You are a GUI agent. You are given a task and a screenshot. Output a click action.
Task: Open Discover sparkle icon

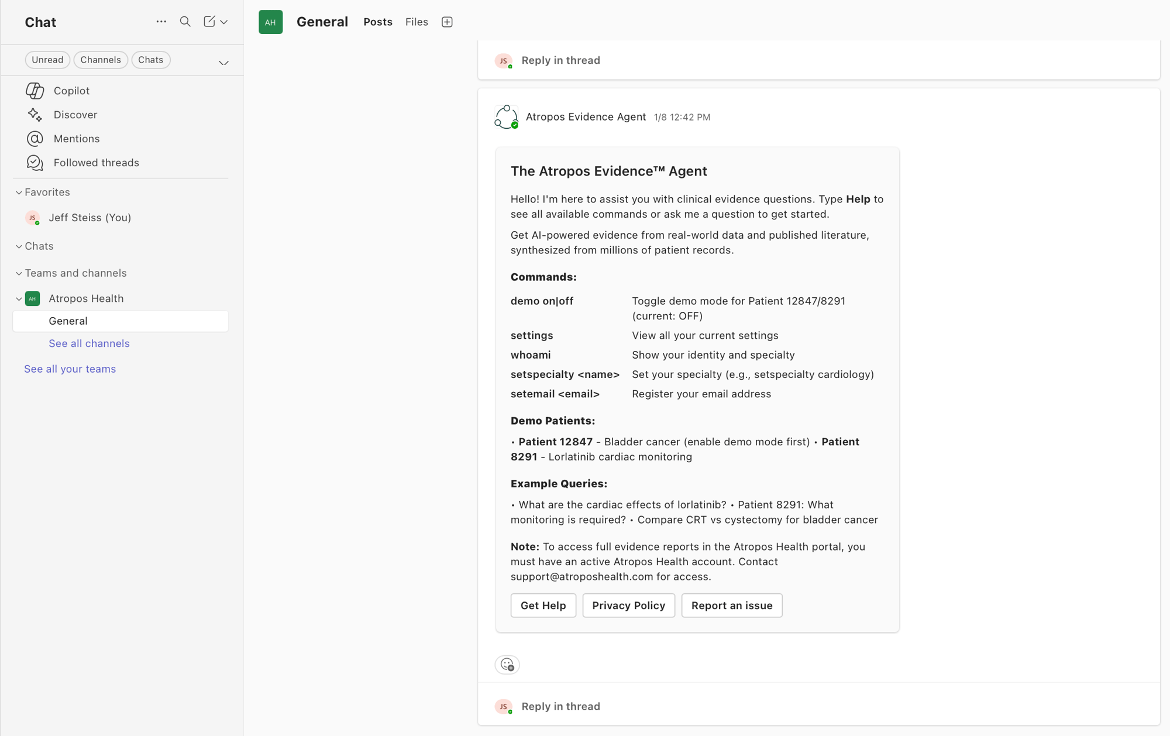tap(35, 115)
